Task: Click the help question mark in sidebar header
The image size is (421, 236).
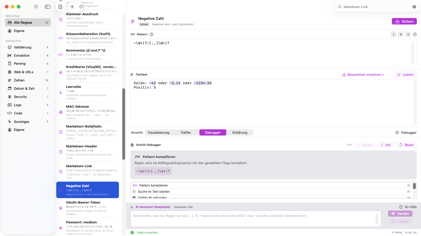Action: [x=36, y=7]
